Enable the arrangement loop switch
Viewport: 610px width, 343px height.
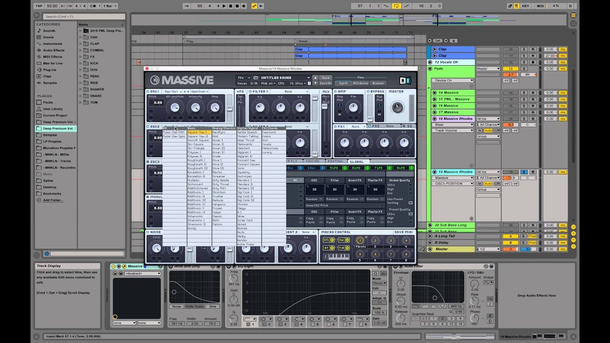396,6
